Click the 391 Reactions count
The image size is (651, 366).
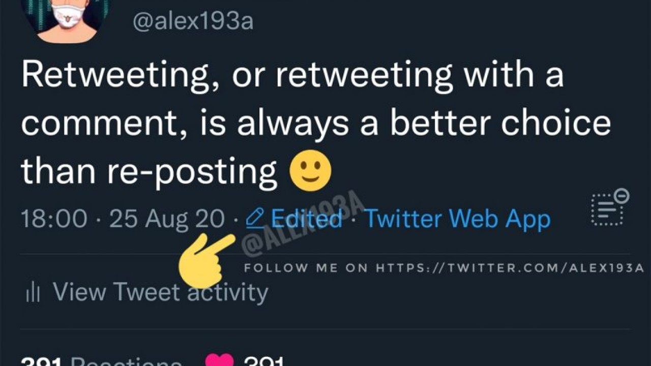[101, 362]
